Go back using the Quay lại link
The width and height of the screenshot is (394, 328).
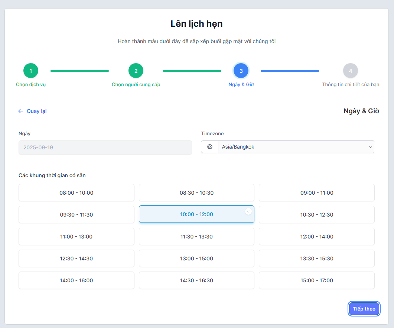[x=32, y=111]
